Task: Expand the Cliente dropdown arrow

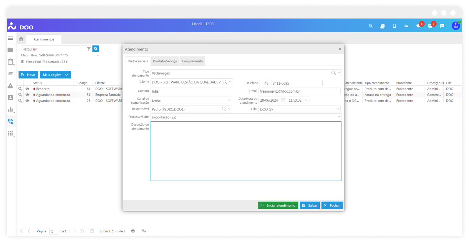Action: pos(230,82)
